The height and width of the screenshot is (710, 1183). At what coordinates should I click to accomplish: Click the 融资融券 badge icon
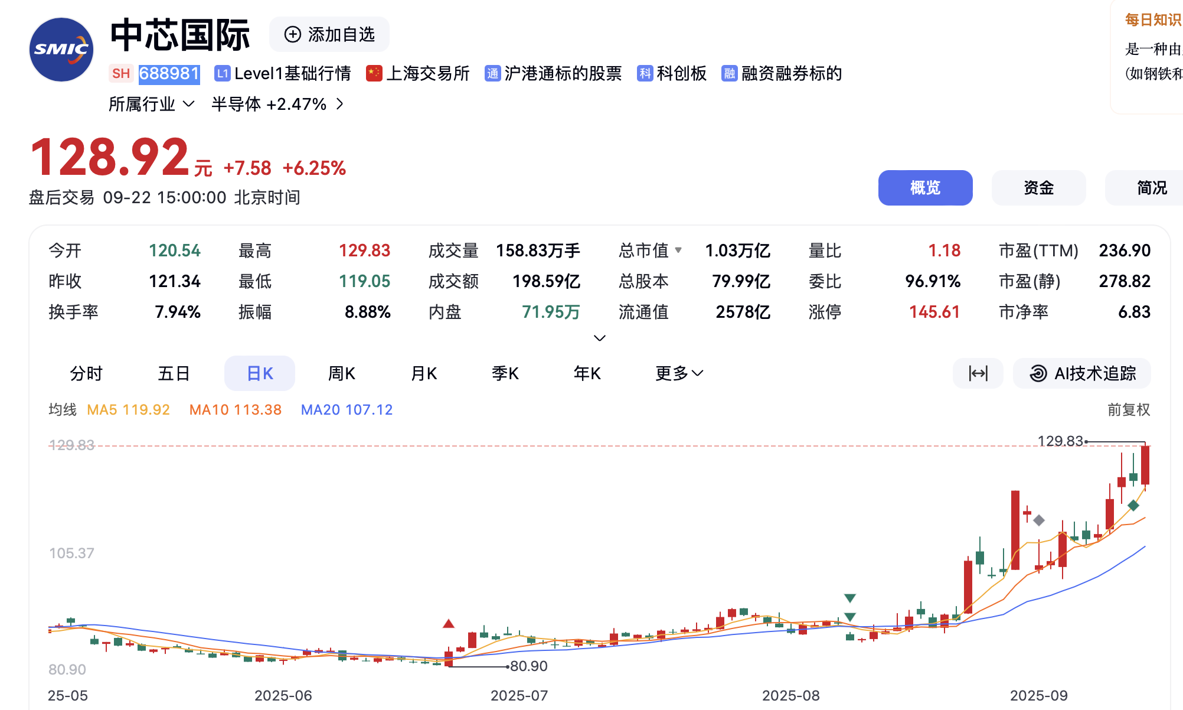click(730, 73)
